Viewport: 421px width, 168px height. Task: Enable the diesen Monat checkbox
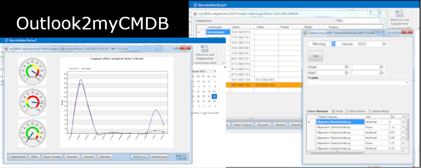[x=370, y=111]
